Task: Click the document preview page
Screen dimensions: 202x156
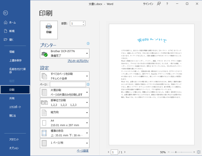Action: click(x=151, y=85)
